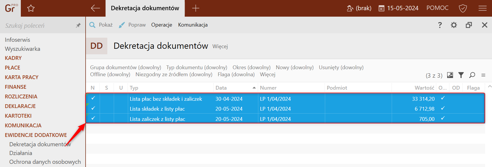Open the Operacje menu

(162, 25)
